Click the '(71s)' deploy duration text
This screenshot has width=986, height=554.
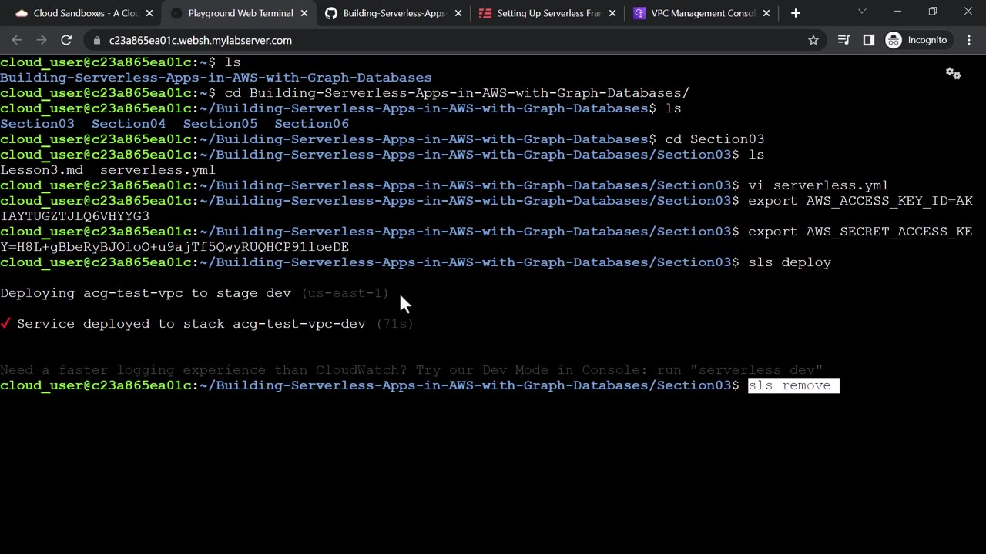coord(395,324)
